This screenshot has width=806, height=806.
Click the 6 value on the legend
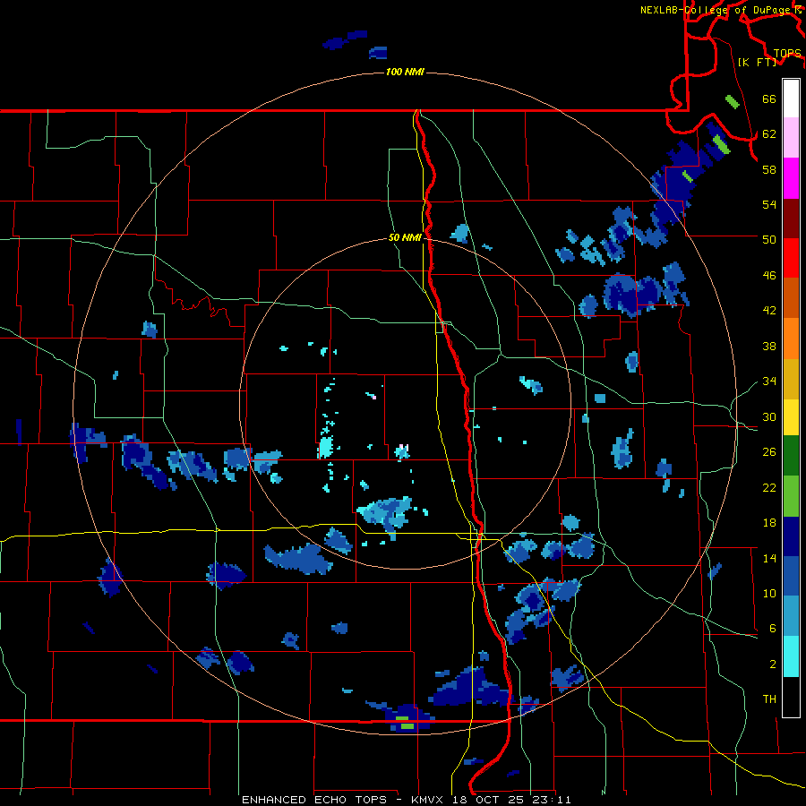pos(772,628)
